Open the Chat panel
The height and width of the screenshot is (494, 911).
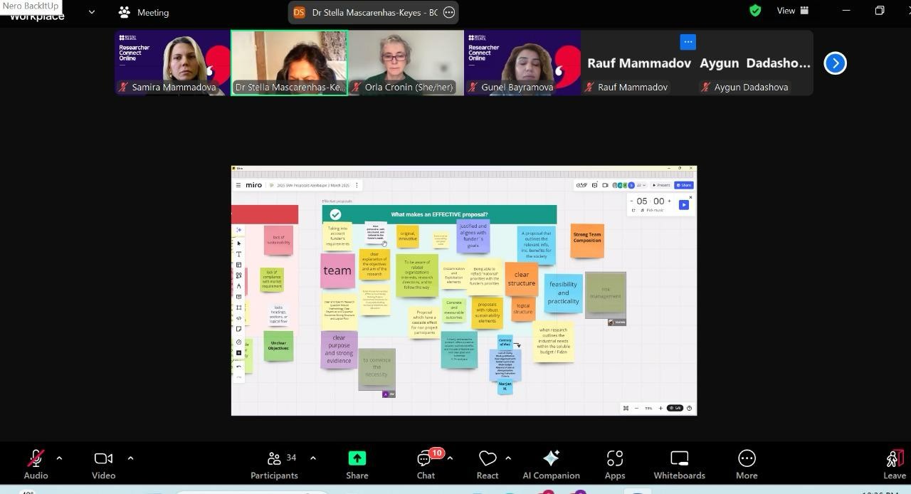tap(426, 464)
